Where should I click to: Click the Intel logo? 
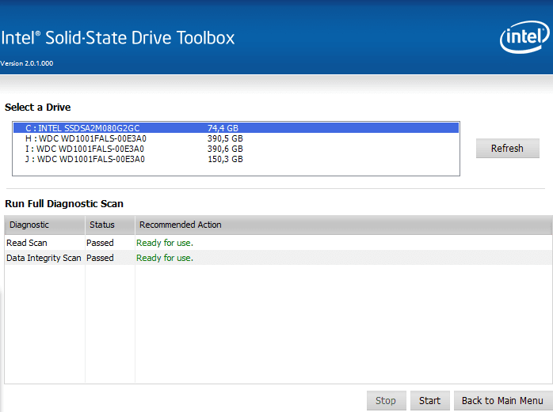(x=524, y=37)
